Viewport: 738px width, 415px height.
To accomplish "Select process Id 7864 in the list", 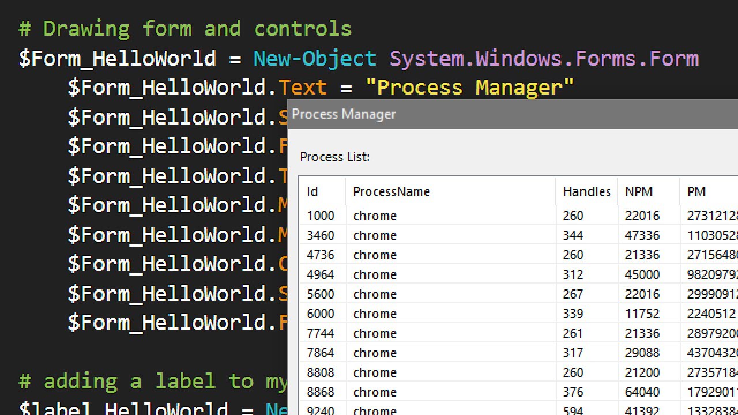I will 518,353.
